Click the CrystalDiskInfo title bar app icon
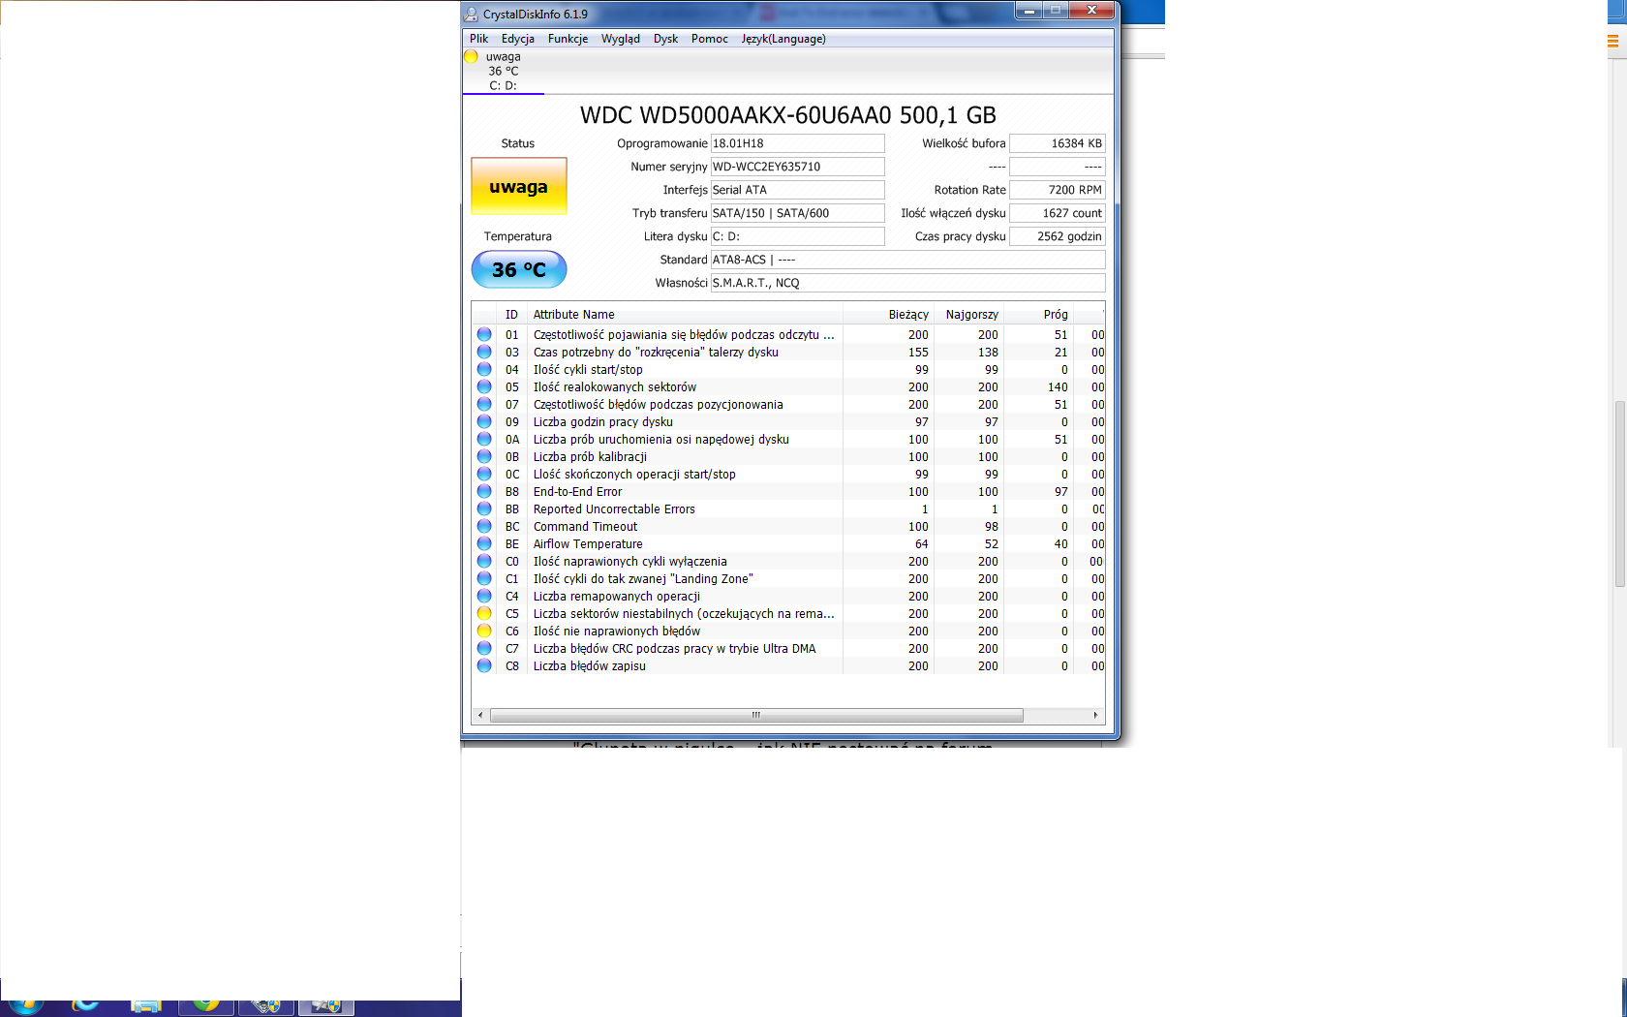This screenshot has width=1627, height=1017. click(472, 14)
